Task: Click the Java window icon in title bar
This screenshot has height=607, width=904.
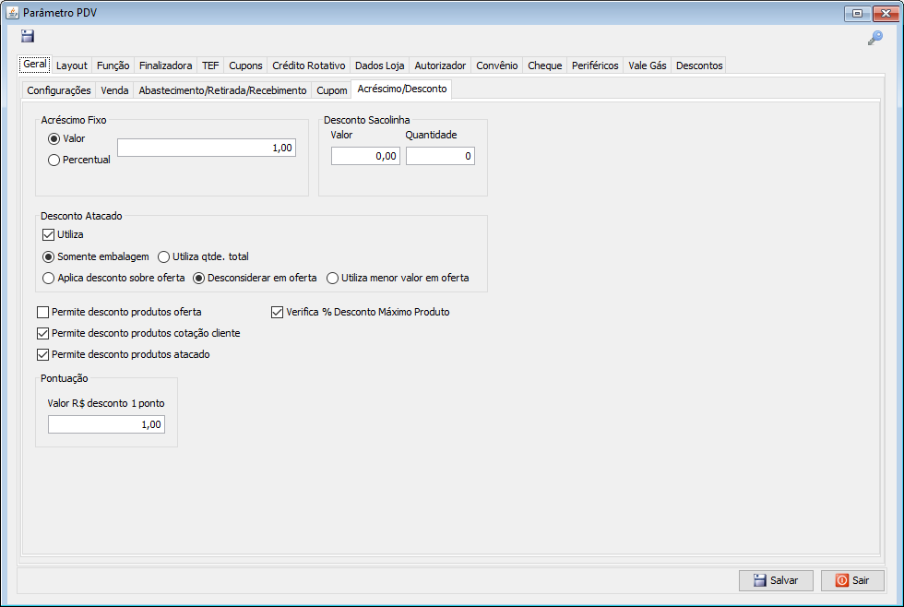Action: 13,13
